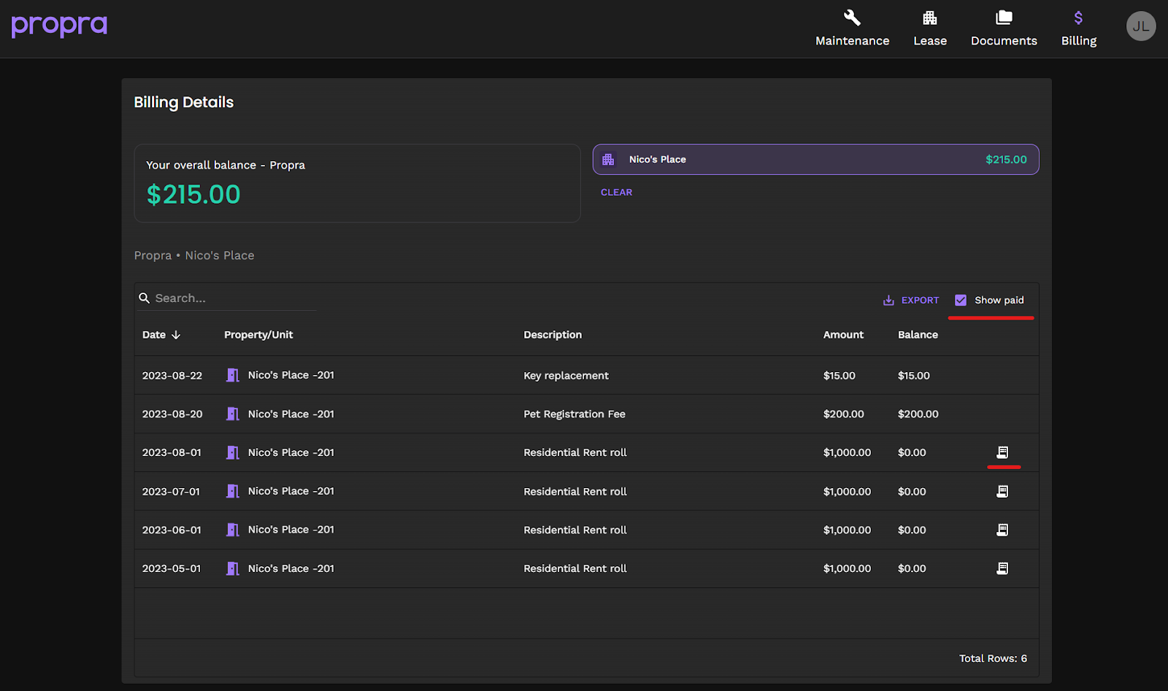
Task: Open the Maintenance menu
Action: (x=852, y=28)
